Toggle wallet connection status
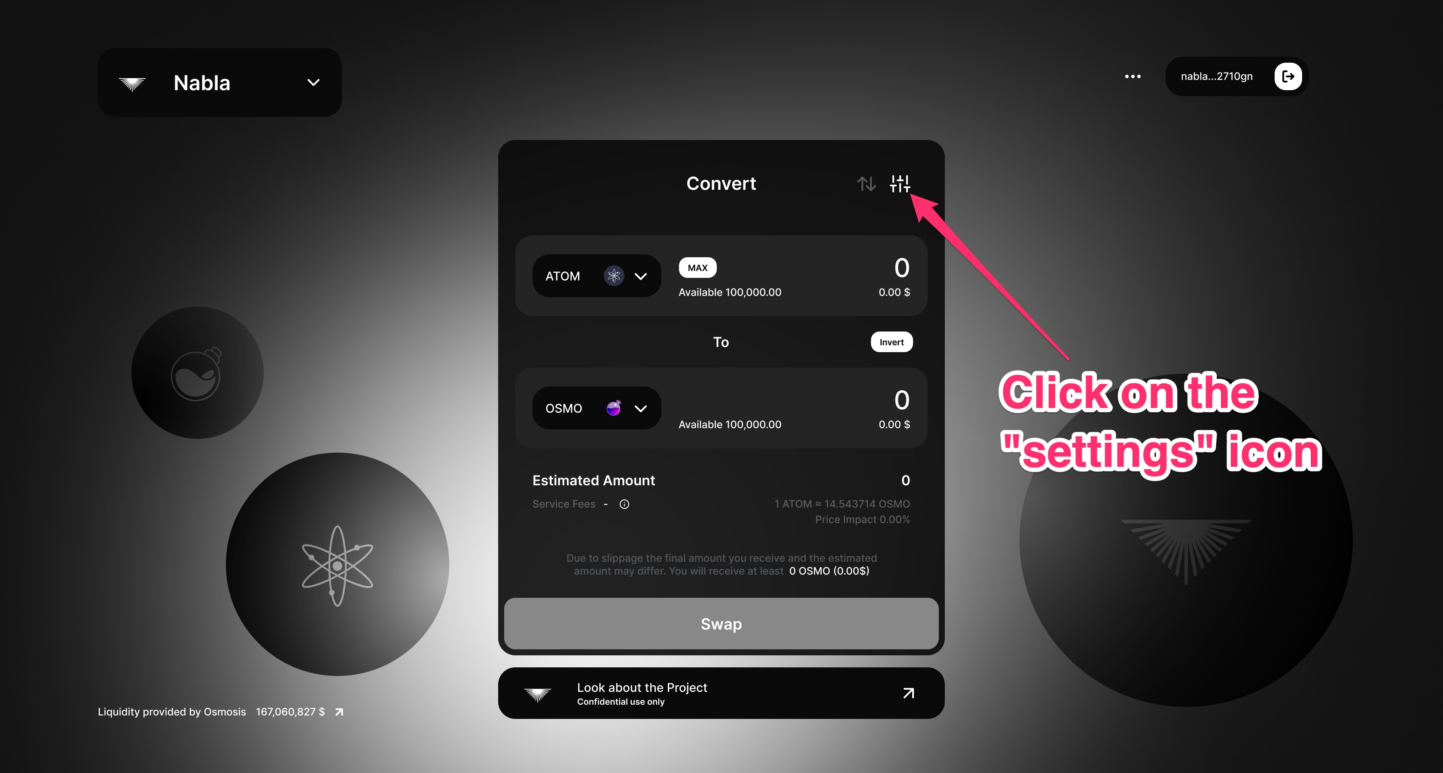The height and width of the screenshot is (773, 1443). [1288, 76]
